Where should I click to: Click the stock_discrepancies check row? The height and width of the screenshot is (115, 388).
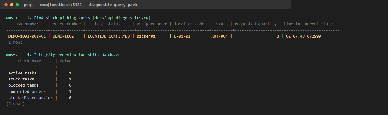point(40,98)
